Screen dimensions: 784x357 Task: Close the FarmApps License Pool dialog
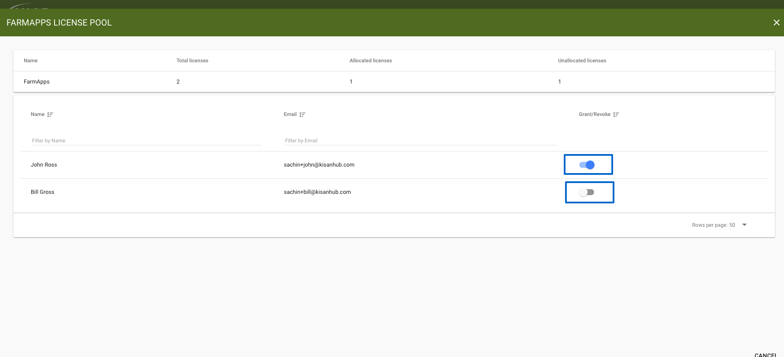coord(776,23)
